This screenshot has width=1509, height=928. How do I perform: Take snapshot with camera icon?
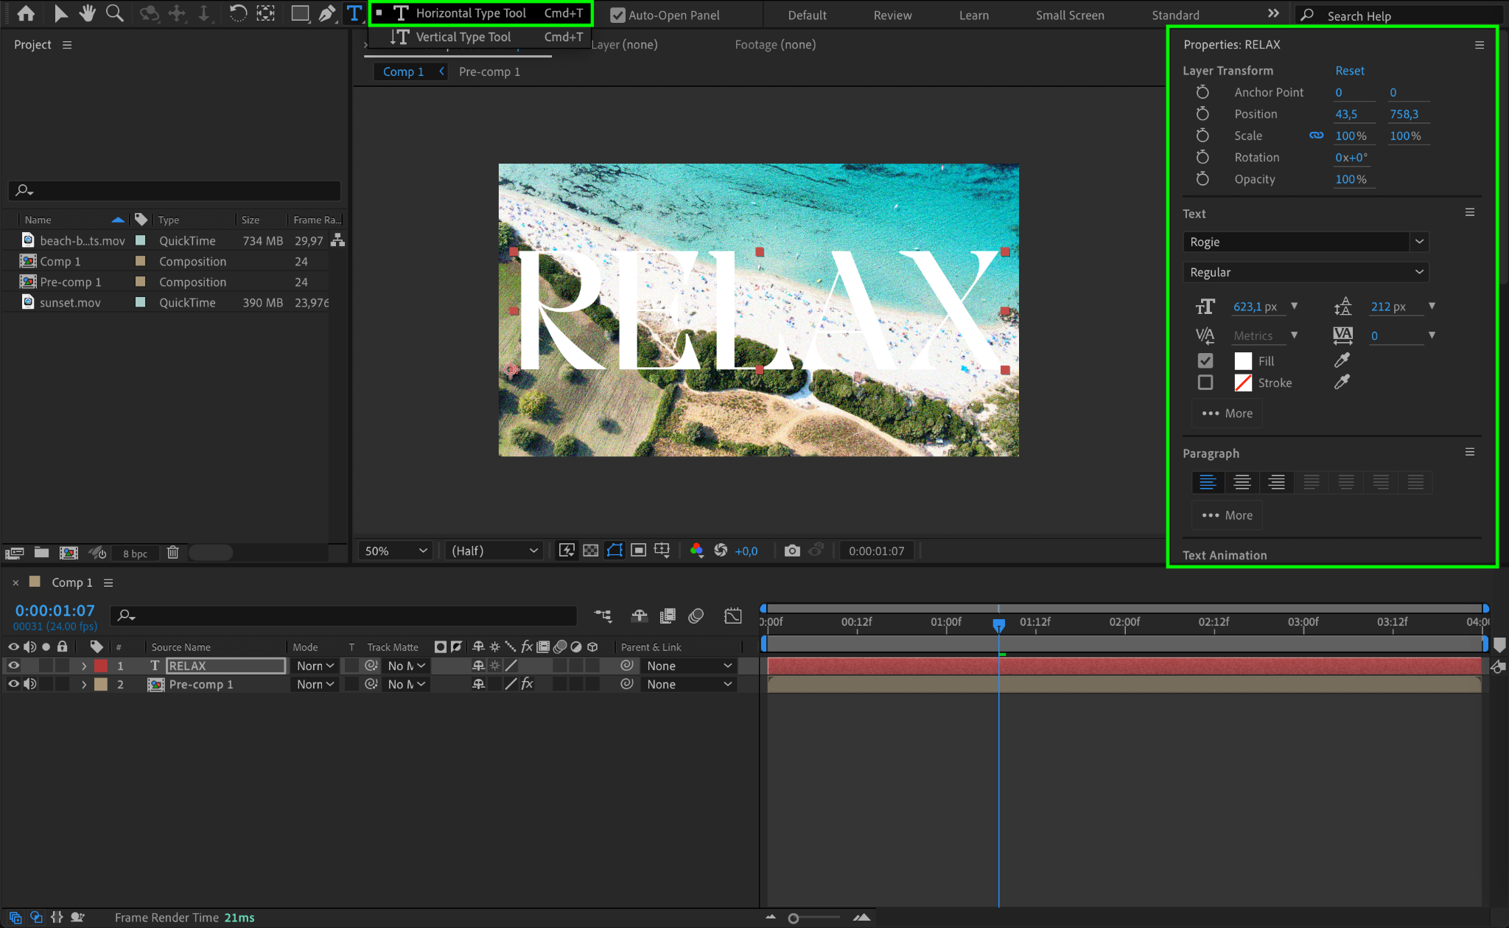tap(792, 551)
